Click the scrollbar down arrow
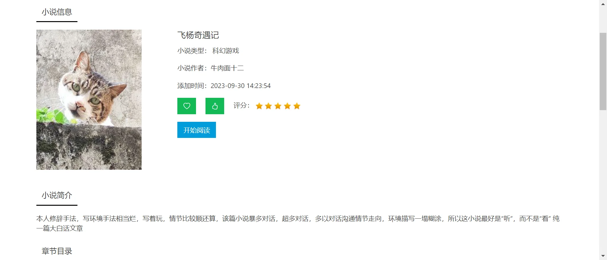607x260 pixels. click(x=603, y=256)
